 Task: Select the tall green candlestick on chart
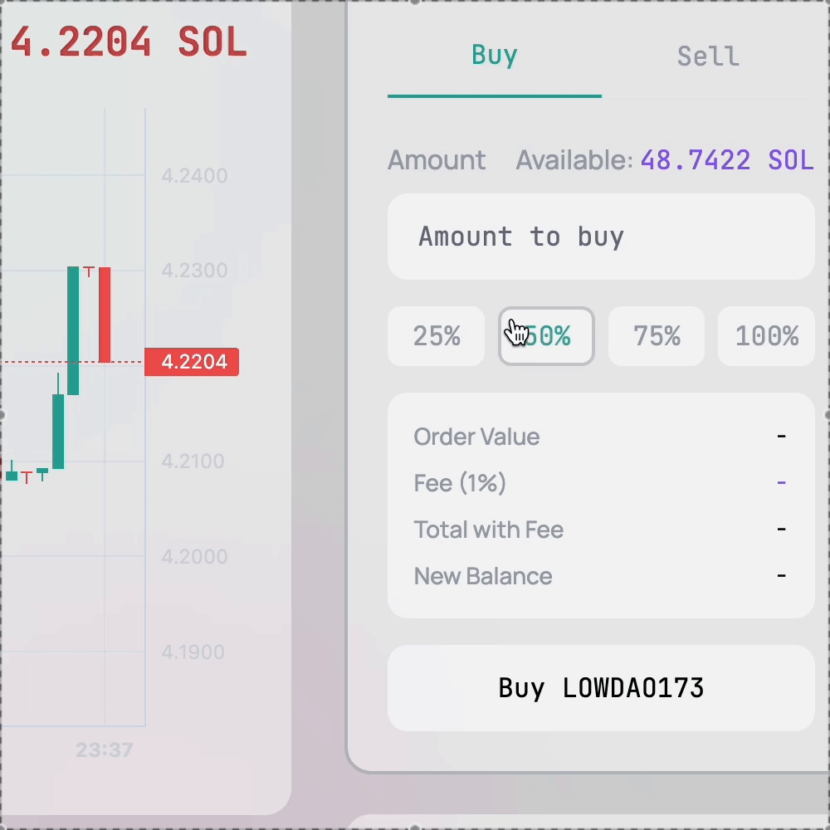[x=73, y=330]
